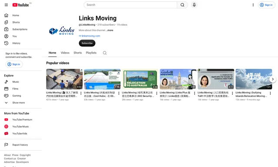Open the Links Plus video thumbnail

(178, 79)
